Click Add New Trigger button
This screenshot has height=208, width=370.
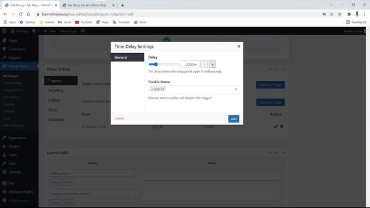click(271, 85)
